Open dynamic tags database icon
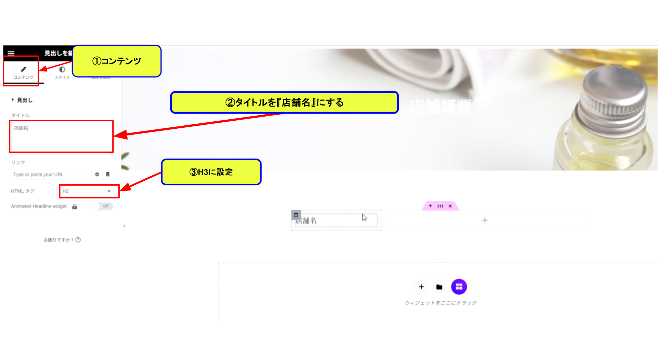 click(108, 174)
